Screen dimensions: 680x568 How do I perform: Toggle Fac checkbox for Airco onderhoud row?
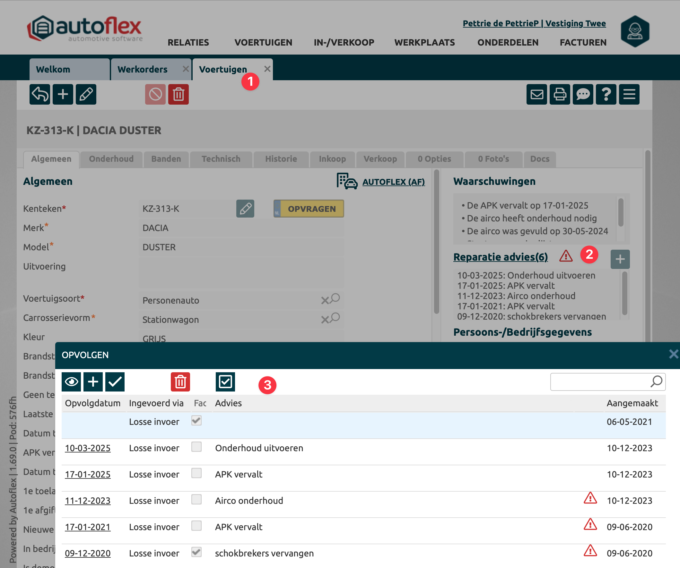(196, 499)
